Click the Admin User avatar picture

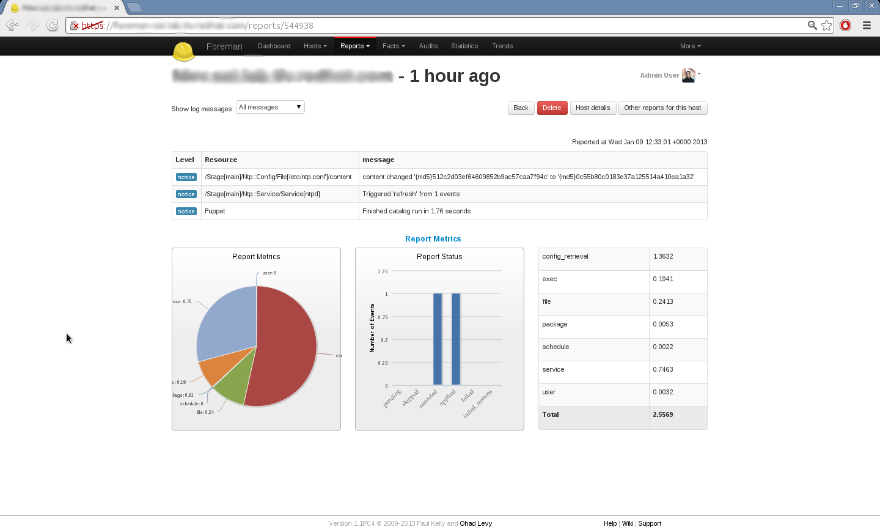click(x=688, y=75)
